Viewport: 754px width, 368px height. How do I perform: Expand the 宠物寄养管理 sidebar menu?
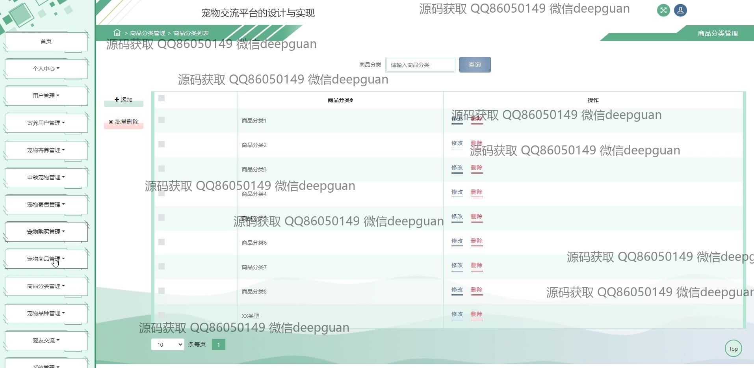pyautogui.click(x=46, y=150)
